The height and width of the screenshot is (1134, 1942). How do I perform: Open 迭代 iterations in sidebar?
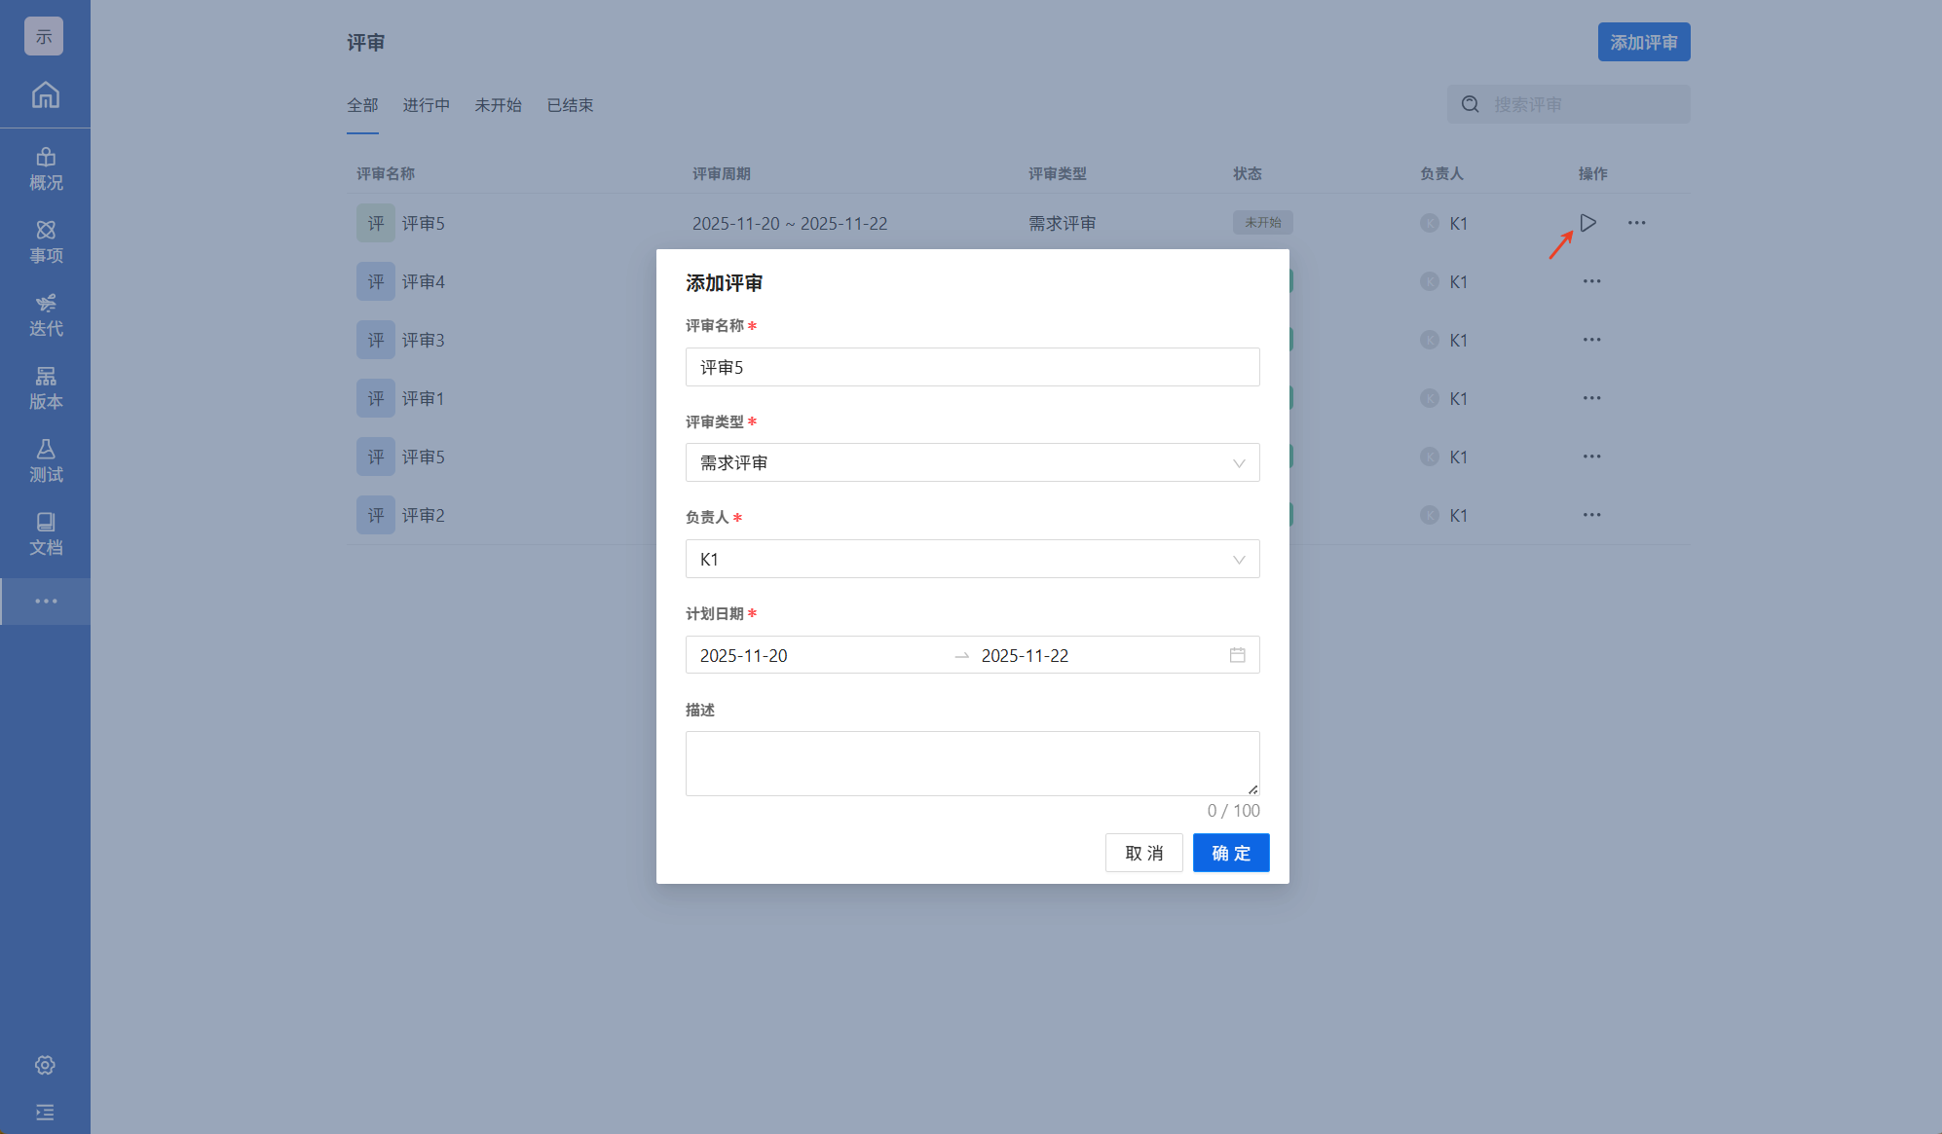tap(45, 315)
